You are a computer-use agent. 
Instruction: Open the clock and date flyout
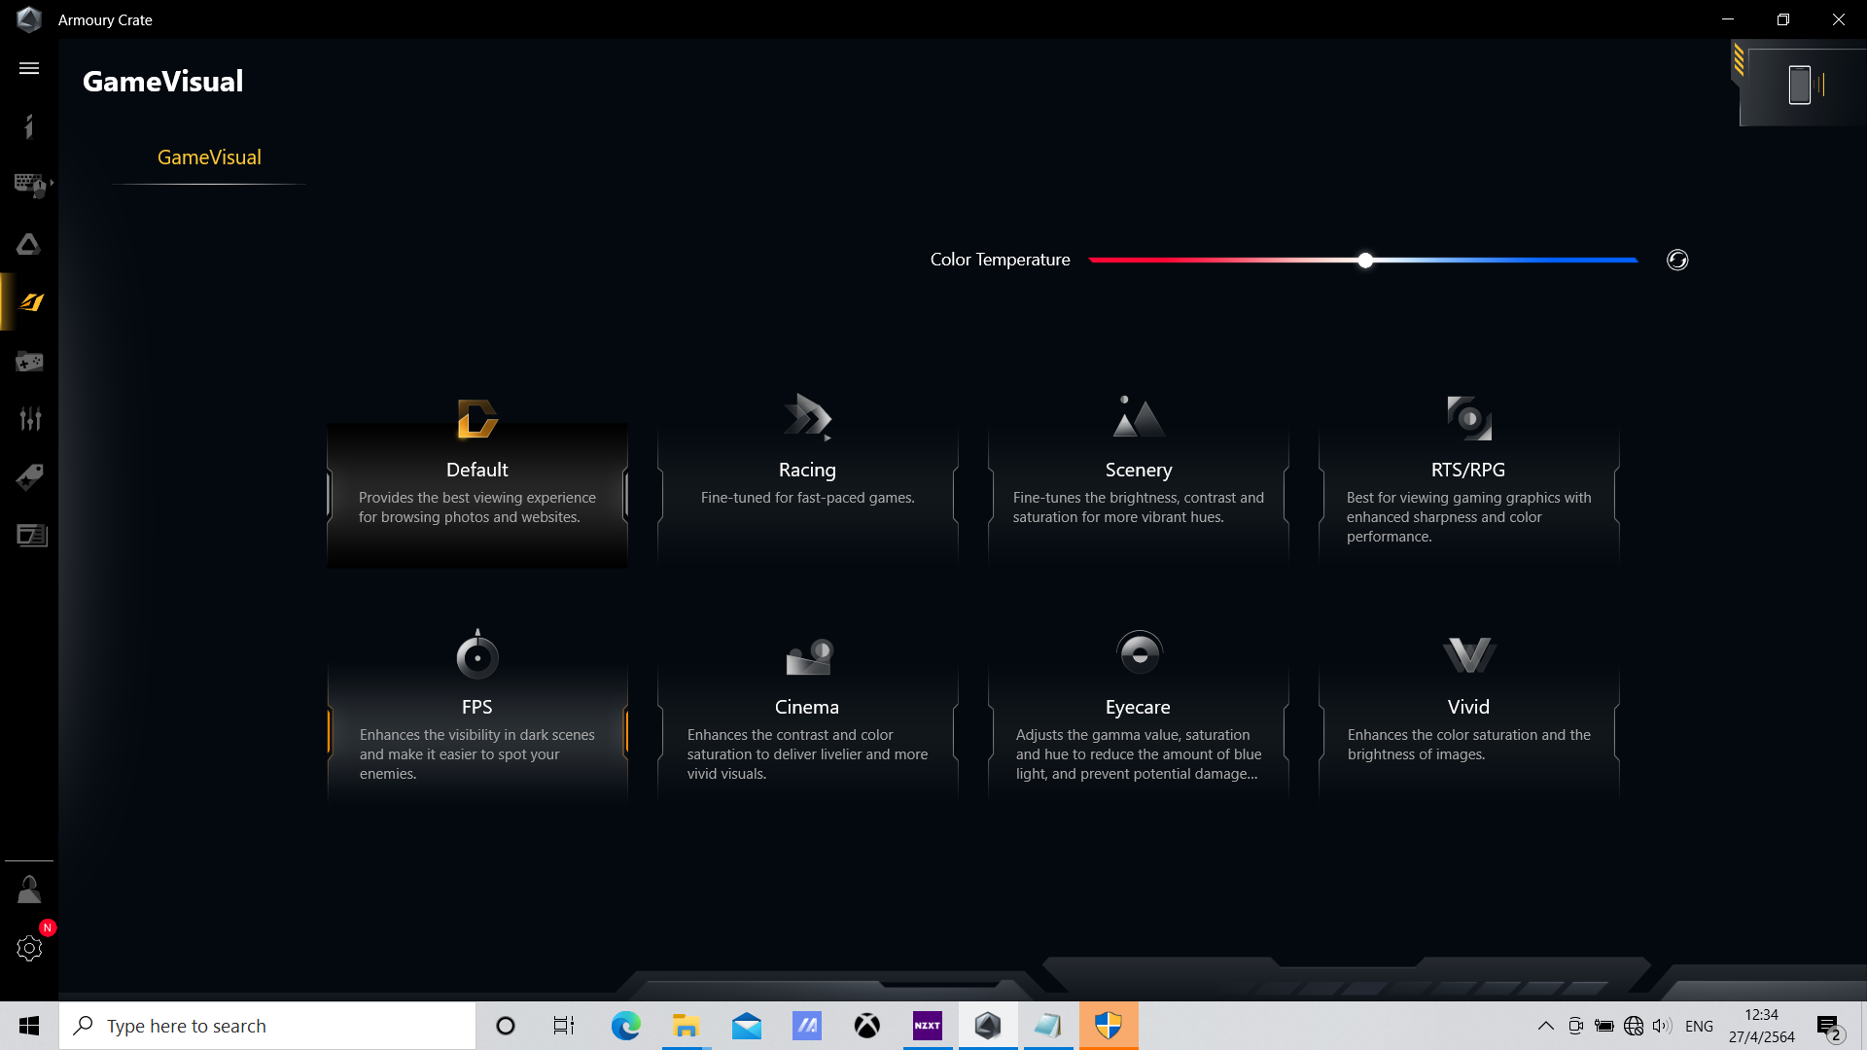(1761, 1026)
